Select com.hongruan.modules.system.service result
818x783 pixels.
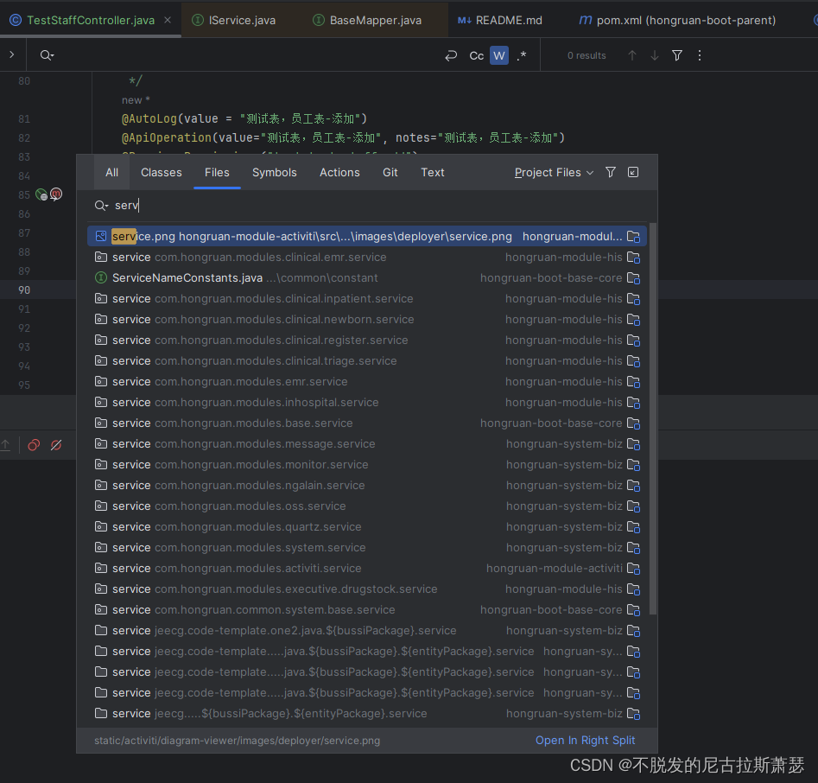[x=367, y=548]
